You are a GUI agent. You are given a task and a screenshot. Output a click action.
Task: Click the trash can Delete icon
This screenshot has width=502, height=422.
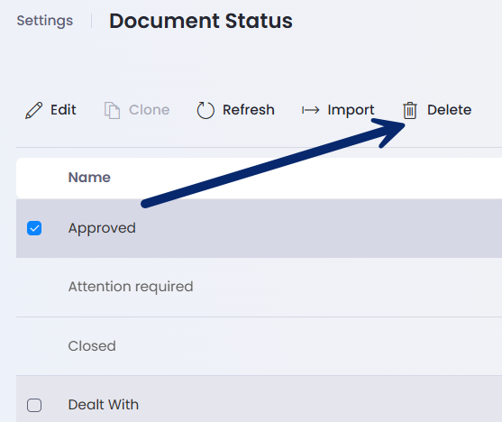point(410,111)
